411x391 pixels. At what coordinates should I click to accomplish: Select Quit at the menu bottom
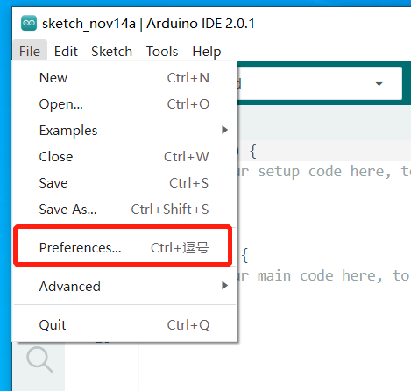click(124, 324)
